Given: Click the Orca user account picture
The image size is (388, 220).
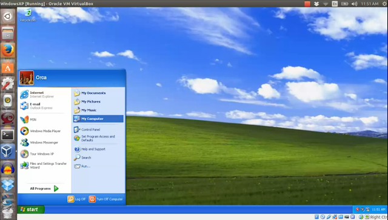Looking at the screenshot, I should pyautogui.click(x=27, y=78).
